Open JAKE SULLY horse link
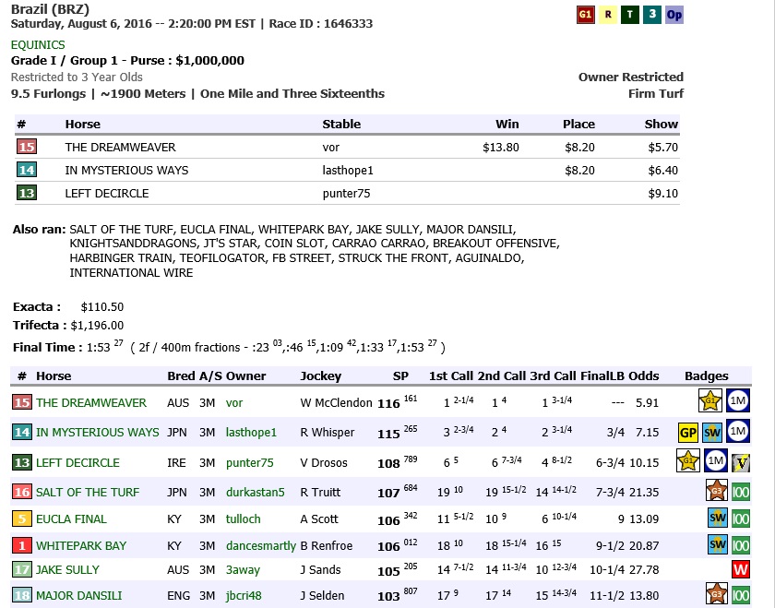Image resolution: width=775 pixels, height=608 pixels. pyautogui.click(x=67, y=570)
